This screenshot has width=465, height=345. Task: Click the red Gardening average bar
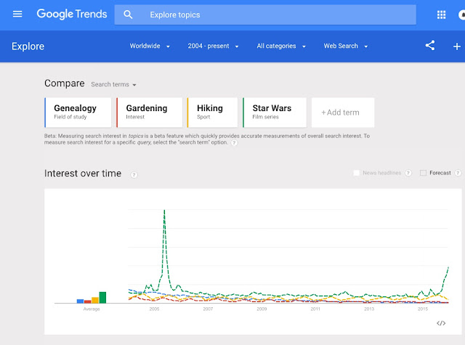pos(87,301)
